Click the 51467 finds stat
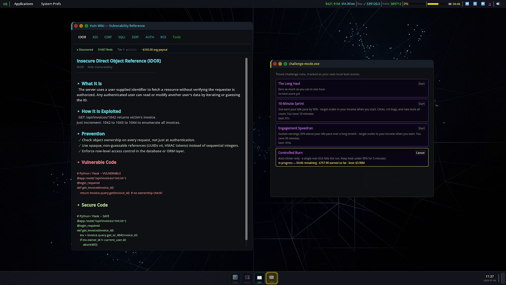 (x=105, y=50)
